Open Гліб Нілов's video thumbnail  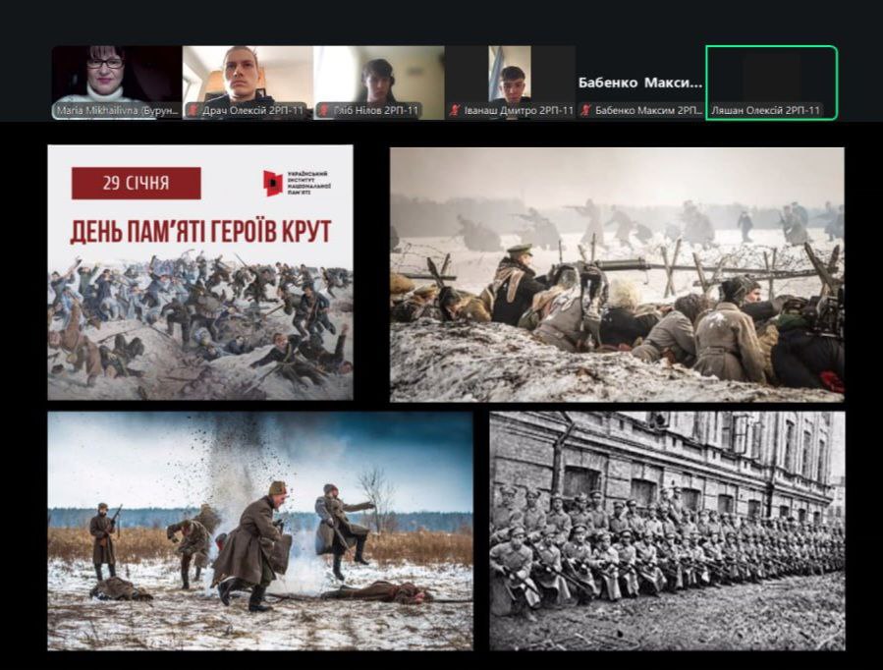click(x=378, y=75)
